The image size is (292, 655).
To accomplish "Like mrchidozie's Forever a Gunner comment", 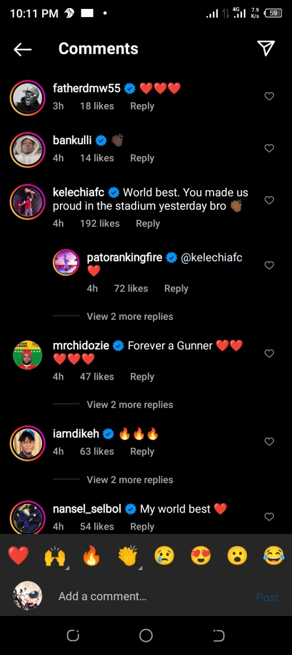I will click(269, 353).
